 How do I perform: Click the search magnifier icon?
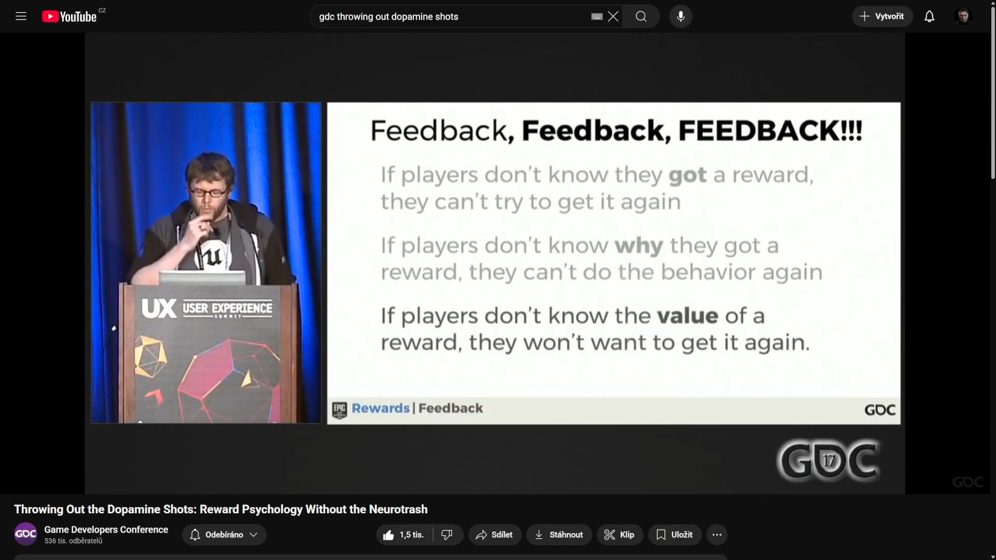(x=641, y=16)
